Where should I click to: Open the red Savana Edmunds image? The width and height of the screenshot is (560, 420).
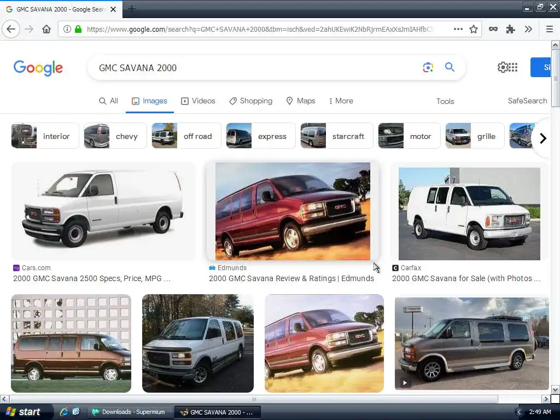(x=293, y=211)
